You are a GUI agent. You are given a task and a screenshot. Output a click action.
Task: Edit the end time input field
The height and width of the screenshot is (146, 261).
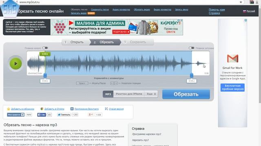191,81
